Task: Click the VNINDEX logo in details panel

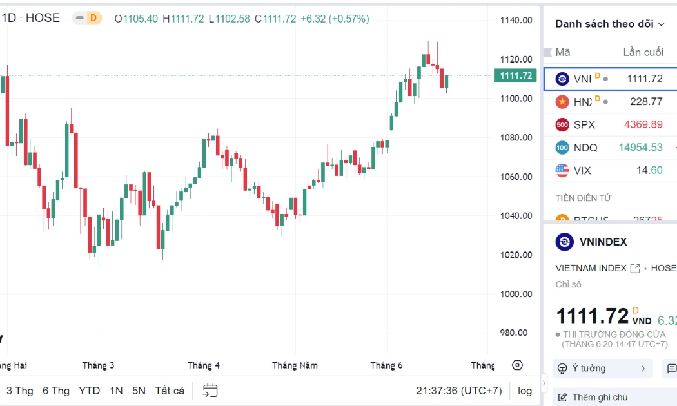Action: pyautogui.click(x=564, y=242)
